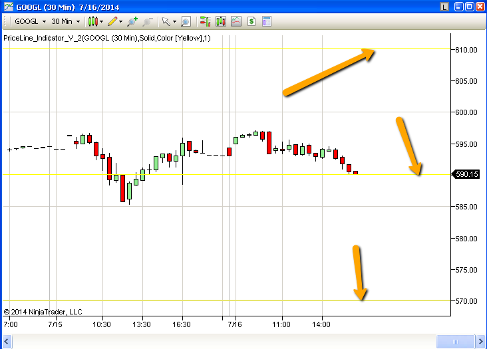Open the strategies dollar sign icon

coord(251,21)
